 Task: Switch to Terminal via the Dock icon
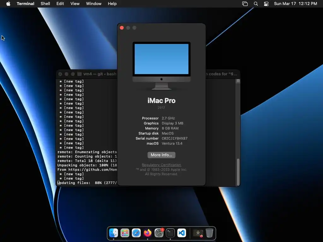170,233
